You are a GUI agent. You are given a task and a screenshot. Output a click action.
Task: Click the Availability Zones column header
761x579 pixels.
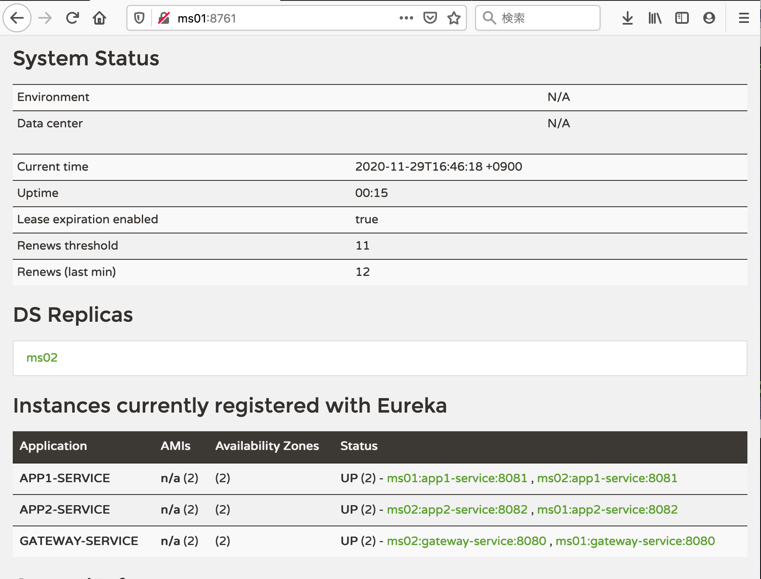[267, 446]
